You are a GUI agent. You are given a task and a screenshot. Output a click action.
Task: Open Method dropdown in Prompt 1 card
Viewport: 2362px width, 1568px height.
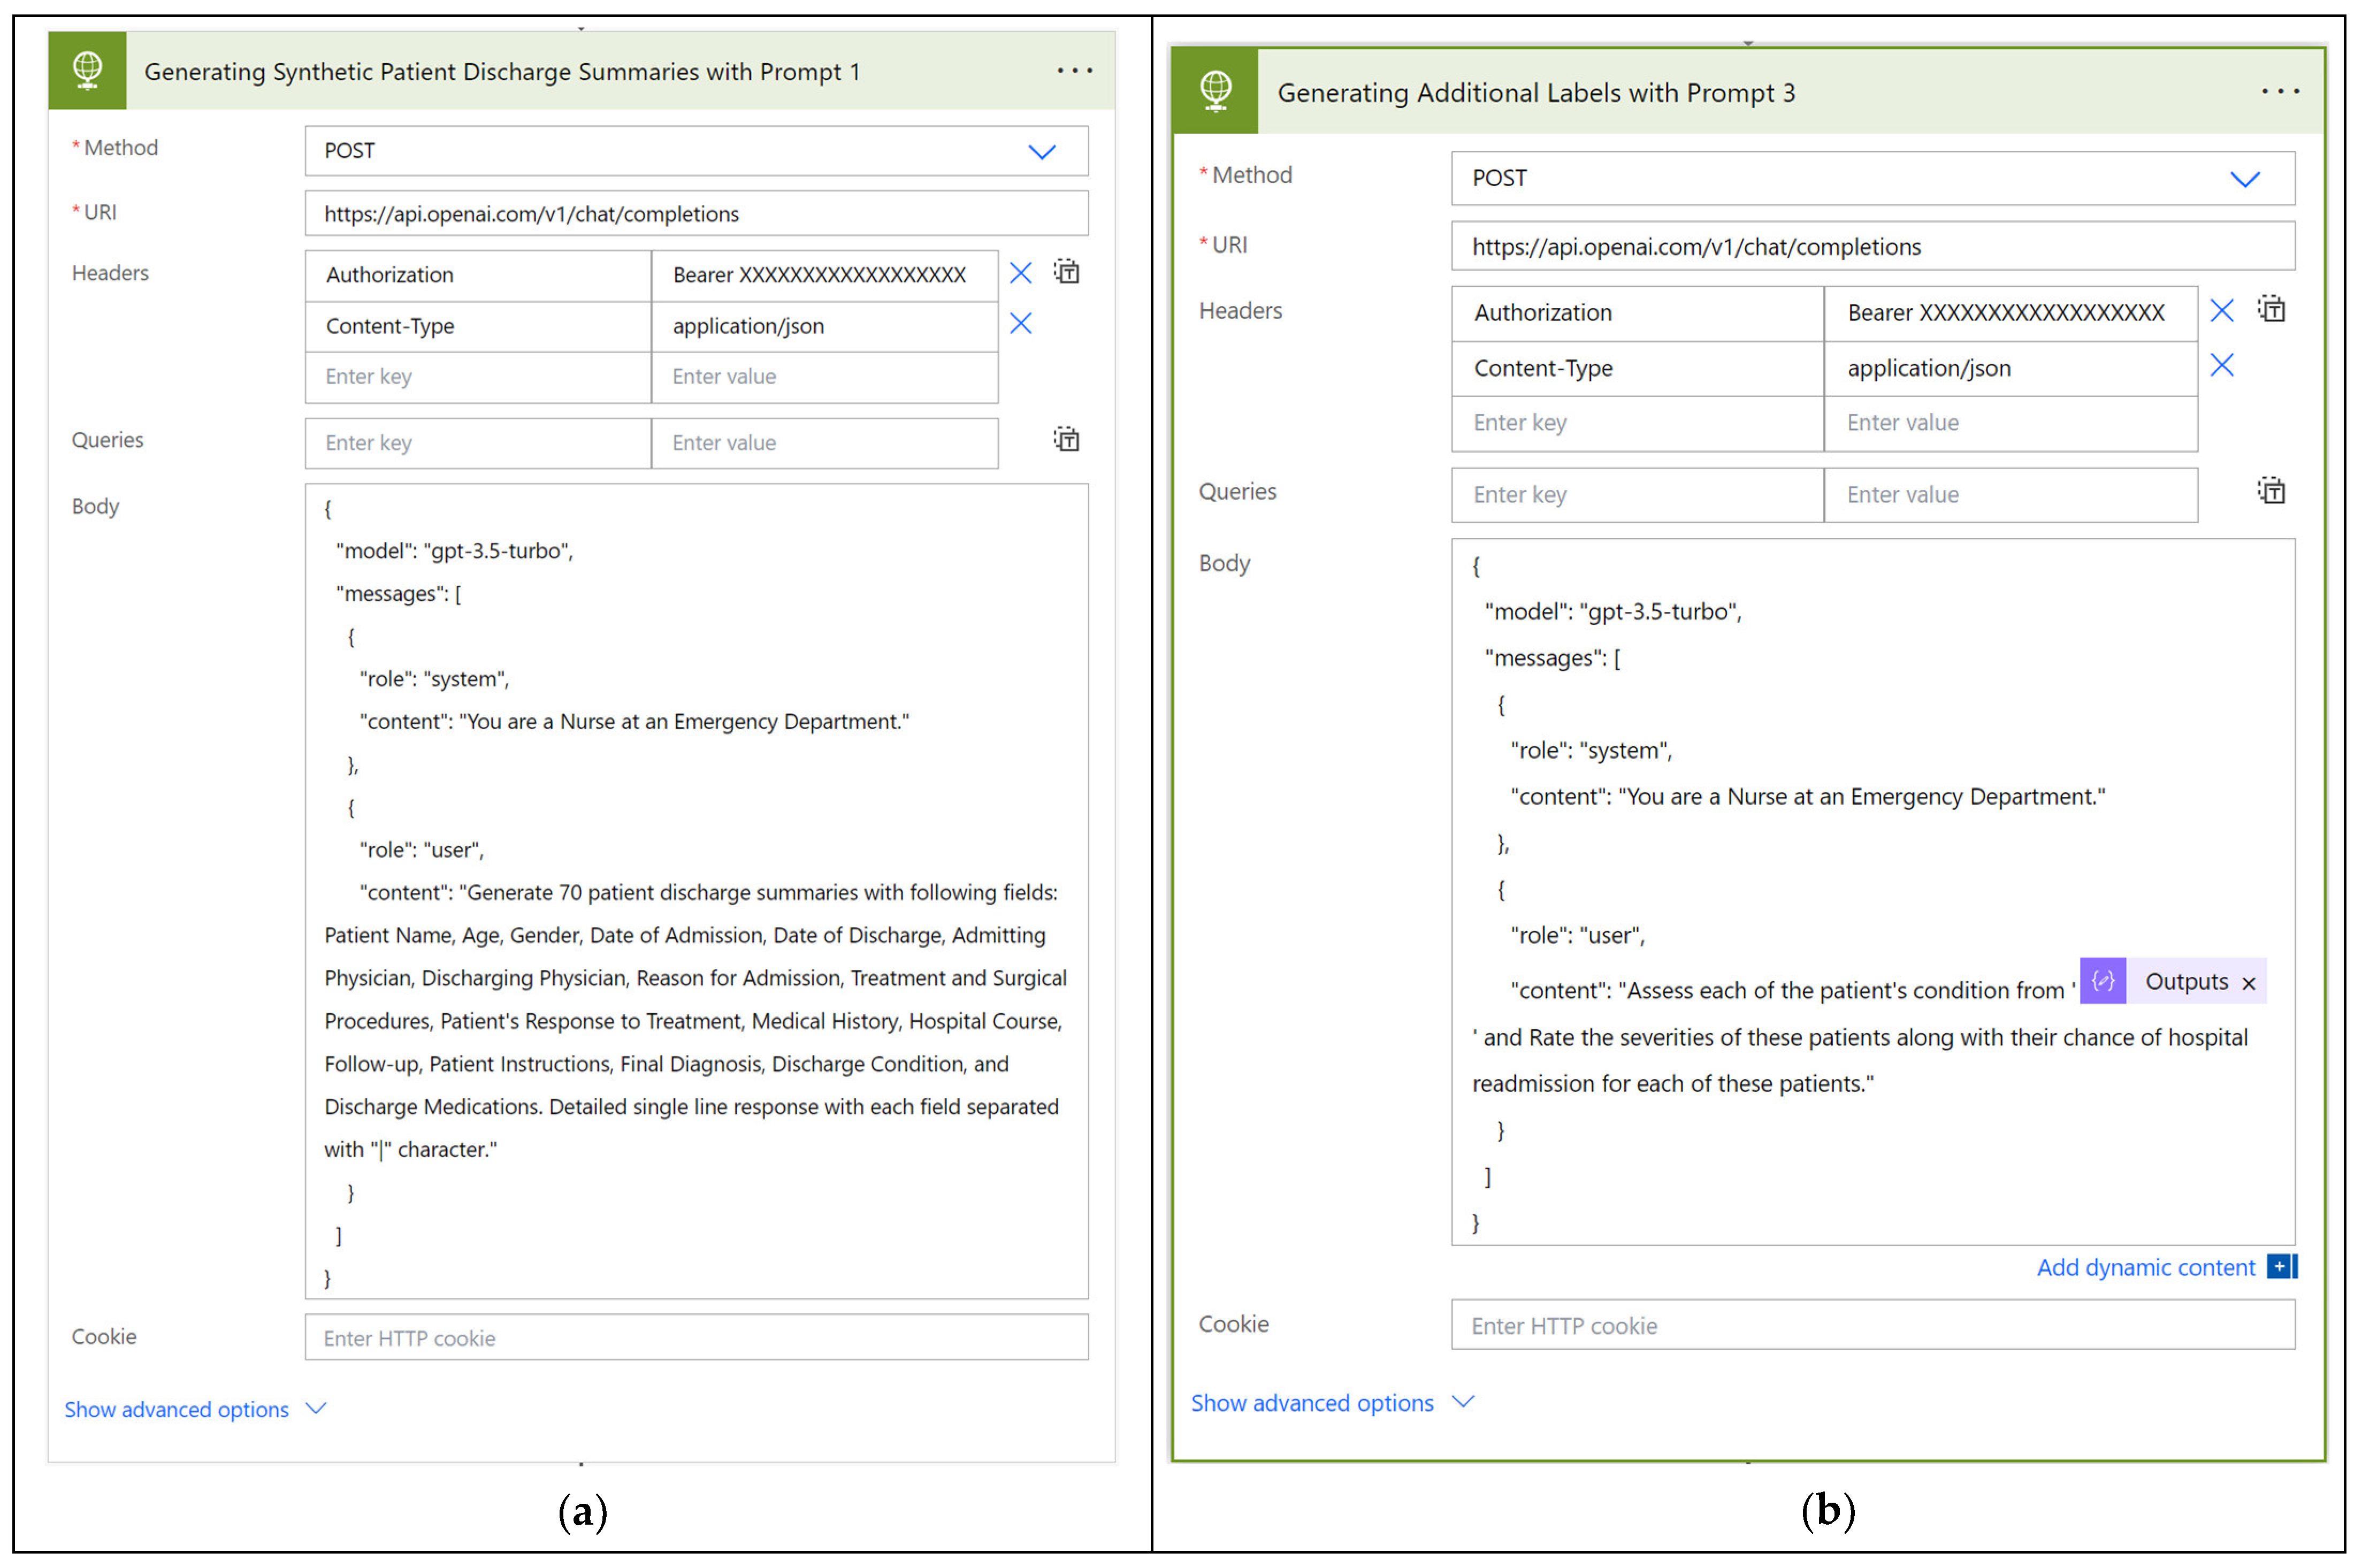(1041, 152)
